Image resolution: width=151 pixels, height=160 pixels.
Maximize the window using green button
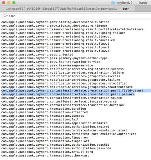point(14,3)
